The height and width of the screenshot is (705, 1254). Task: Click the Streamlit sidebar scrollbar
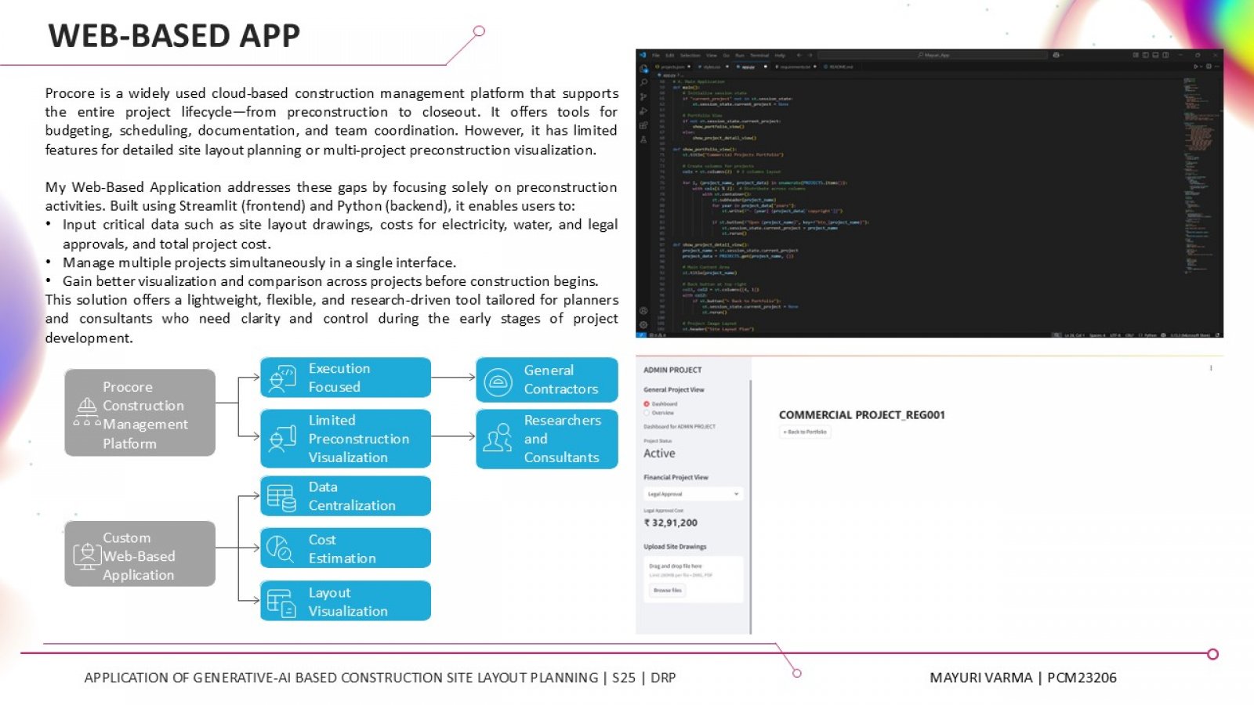(x=751, y=505)
